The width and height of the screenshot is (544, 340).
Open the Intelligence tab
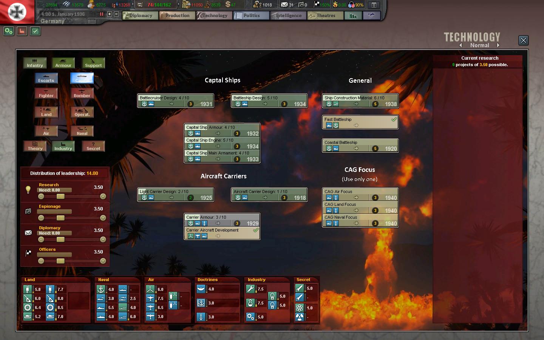tap(288, 15)
